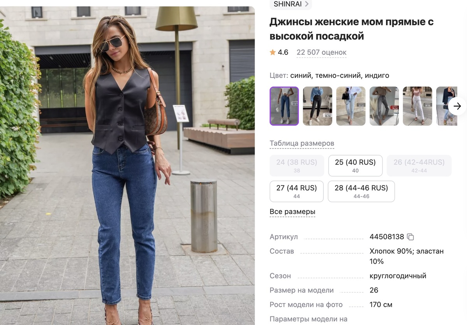Open Таблица размеров size chart
This screenshot has width=467, height=325.
(302, 143)
